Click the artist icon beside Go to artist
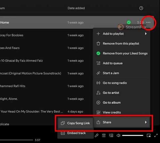Image resolution: width=160 pixels, height=143 pixels. tap(98, 93)
